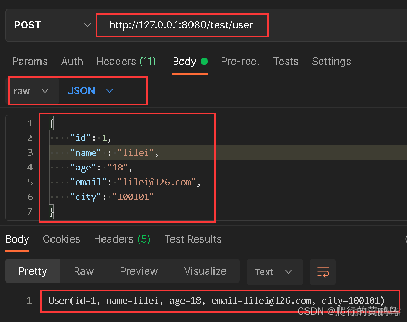Click the Visualize view button

[205, 271]
